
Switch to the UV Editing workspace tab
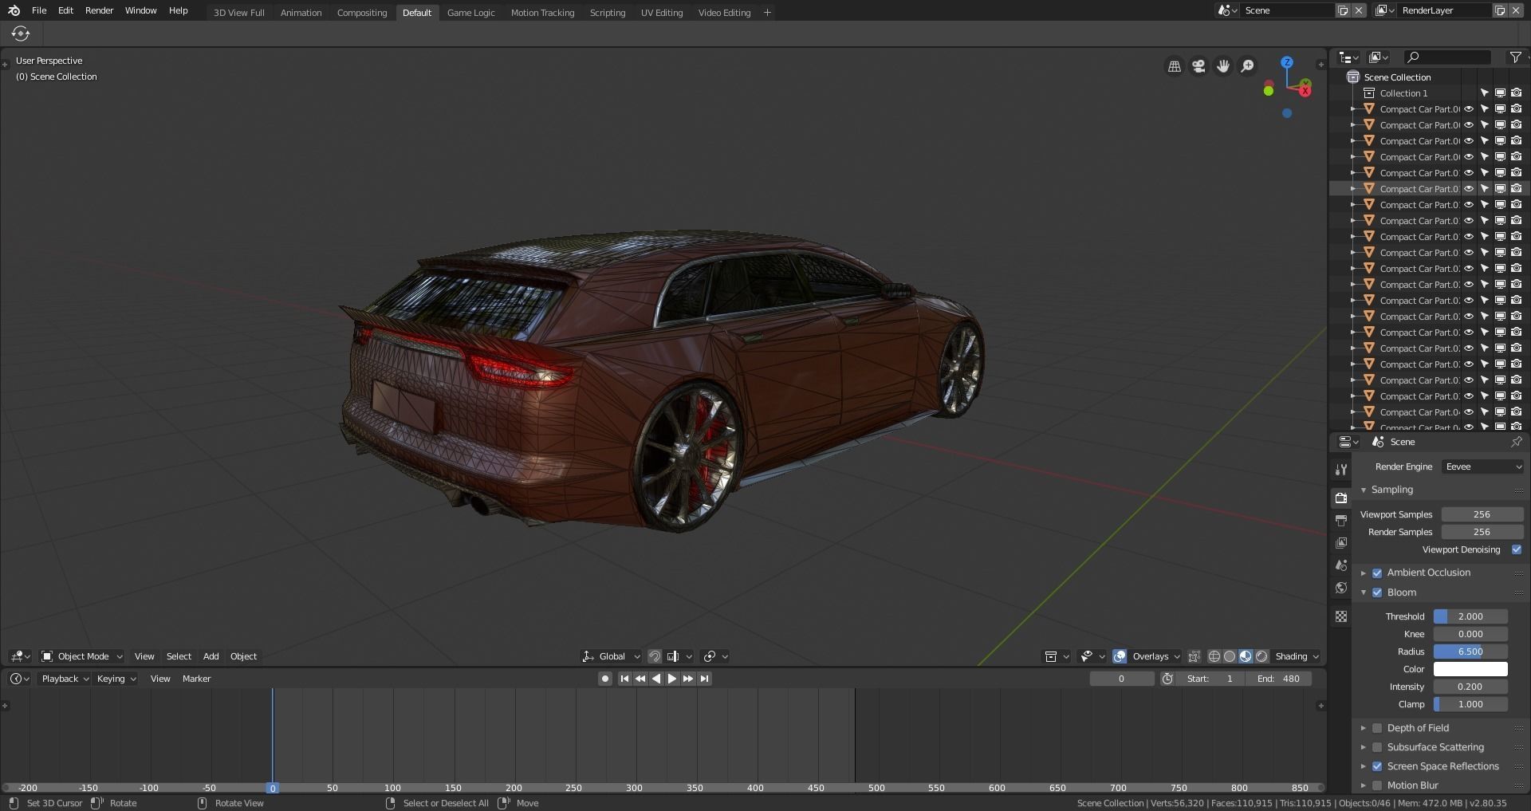coord(662,13)
